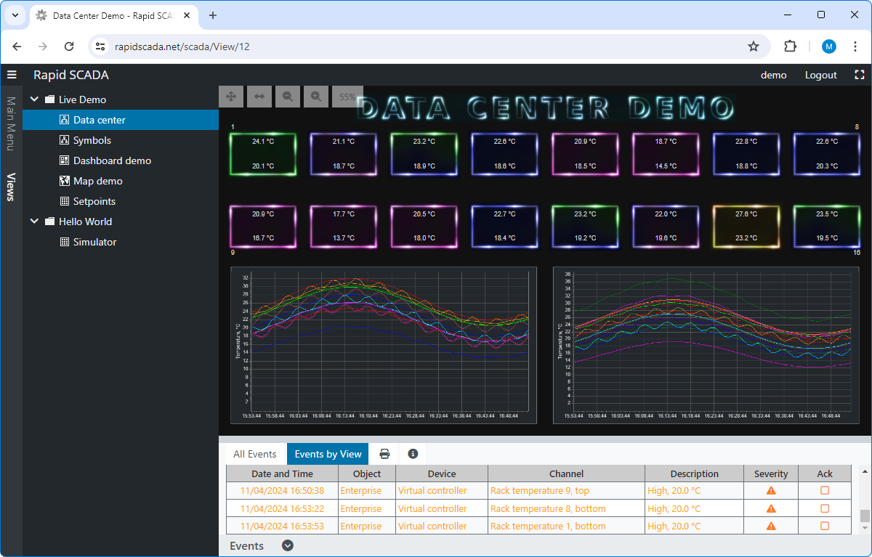Open Chrome profile M avatar
Viewport: 872px width, 557px height.
click(x=829, y=46)
